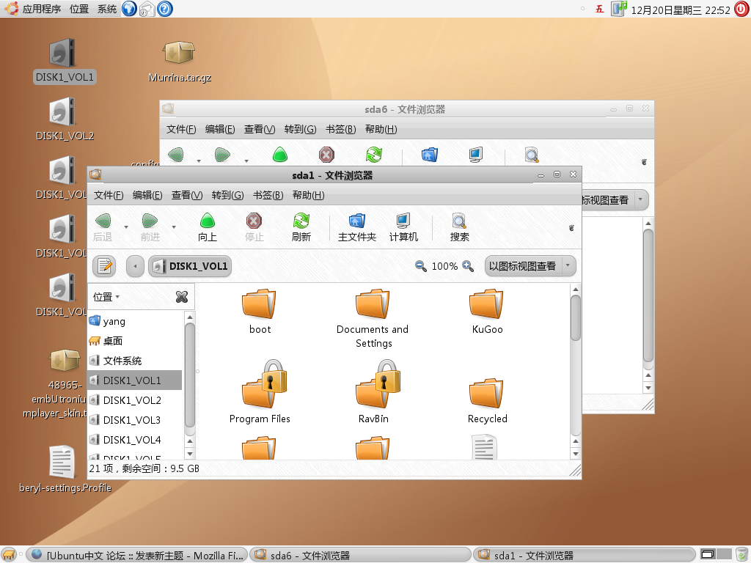Open forward history dropdown arrow in sda1
Image resolution: width=751 pixels, height=563 pixels.
coord(174,227)
